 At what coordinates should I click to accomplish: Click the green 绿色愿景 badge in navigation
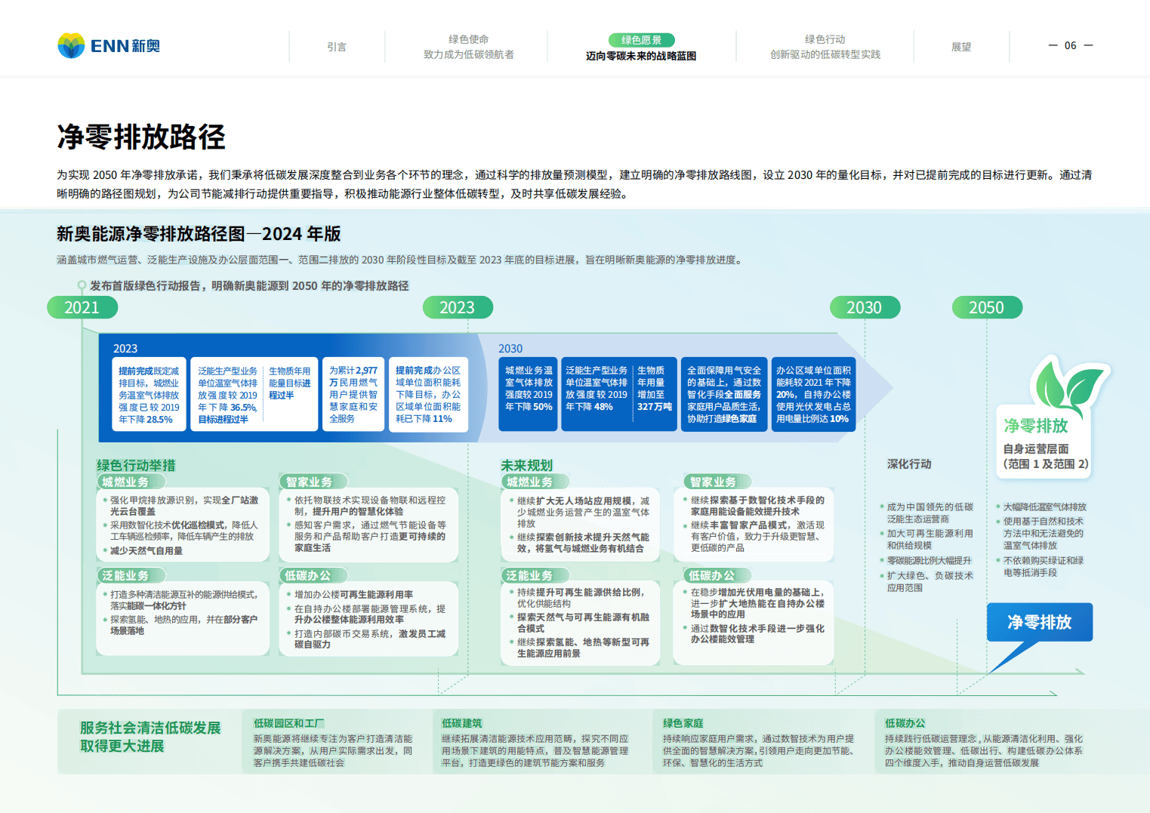click(640, 40)
